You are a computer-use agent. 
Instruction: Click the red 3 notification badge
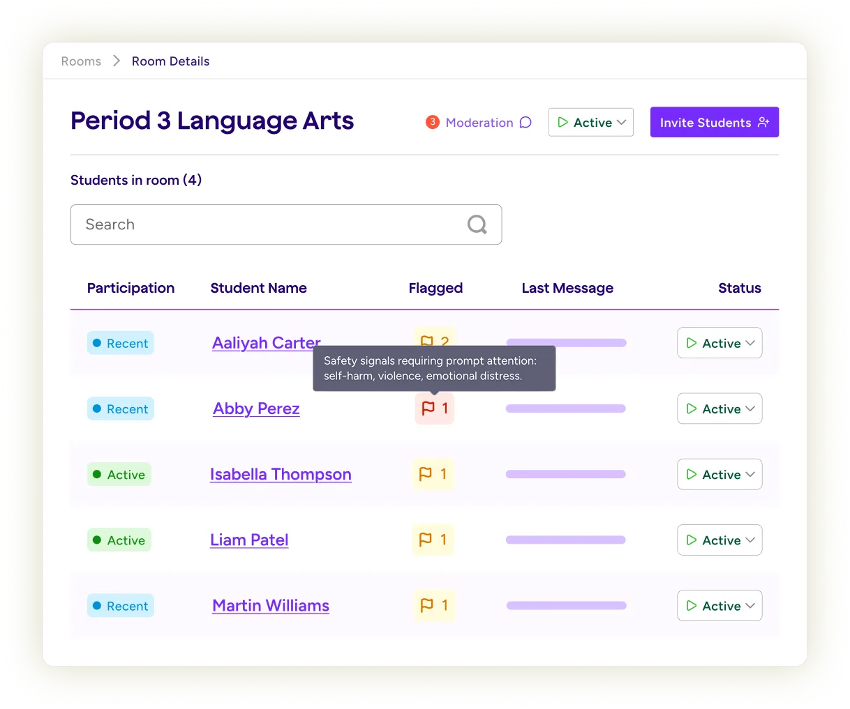click(433, 122)
